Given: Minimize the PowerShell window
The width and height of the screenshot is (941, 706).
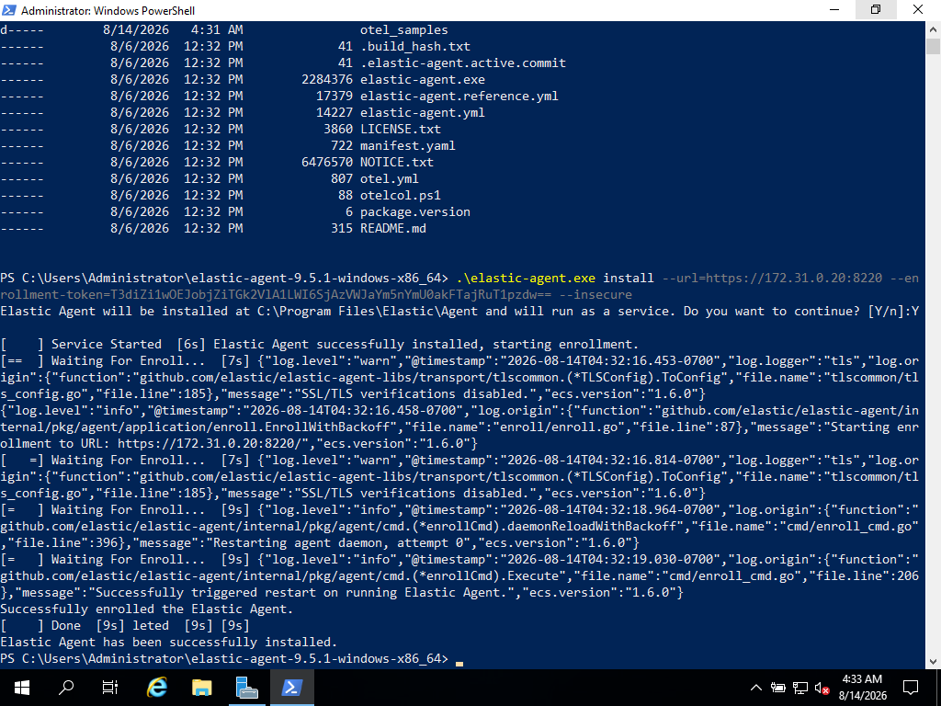Looking at the screenshot, I should click(834, 9).
